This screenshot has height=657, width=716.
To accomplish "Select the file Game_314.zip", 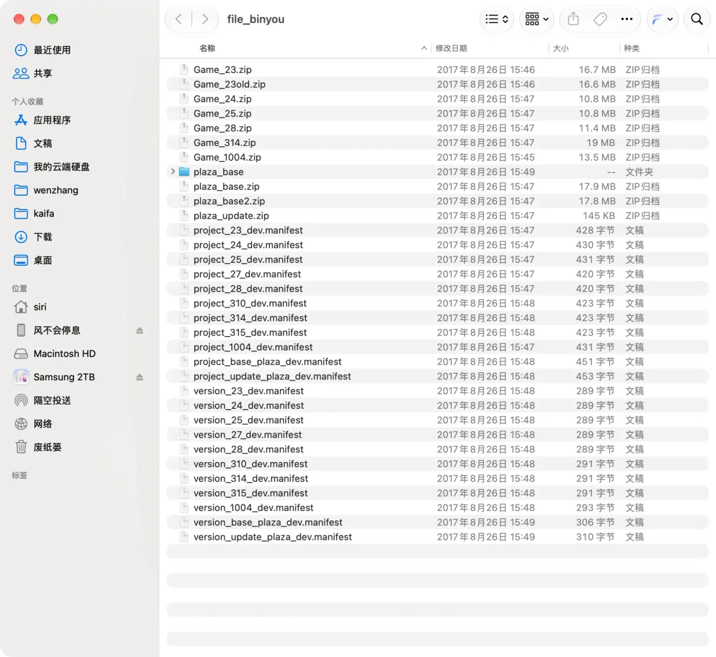I will point(437,143).
